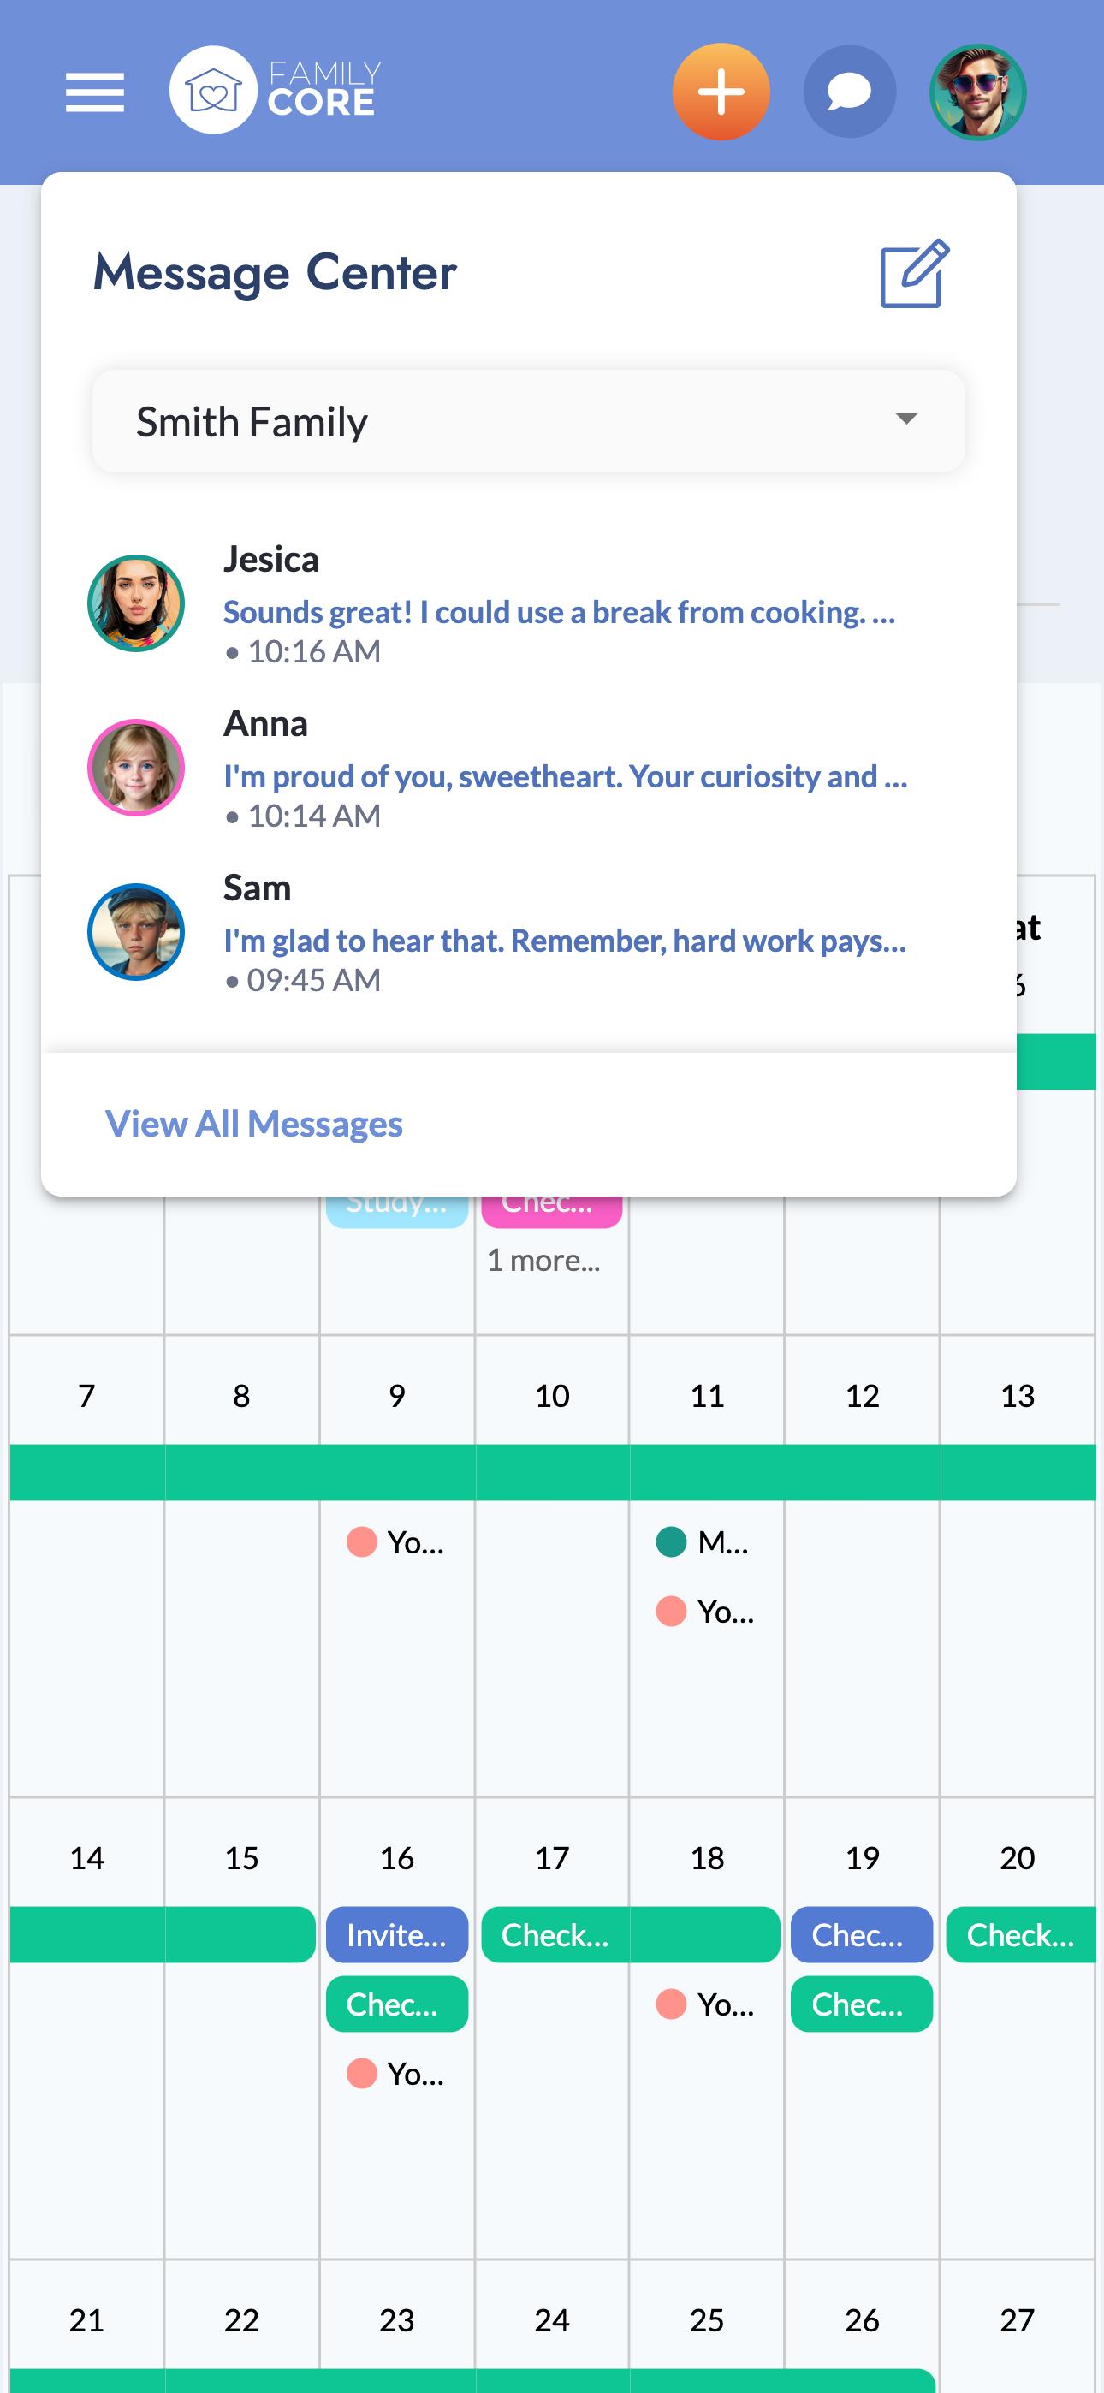The image size is (1104, 2393).
Task: Select Sam's profile picture
Action: click(136, 932)
